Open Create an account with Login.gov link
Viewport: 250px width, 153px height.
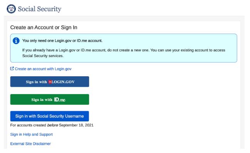coord(43,69)
